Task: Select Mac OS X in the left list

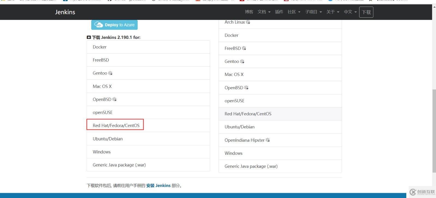Action: (x=148, y=86)
